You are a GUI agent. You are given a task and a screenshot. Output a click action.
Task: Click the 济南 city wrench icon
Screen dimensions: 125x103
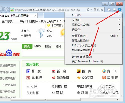pos(28,31)
